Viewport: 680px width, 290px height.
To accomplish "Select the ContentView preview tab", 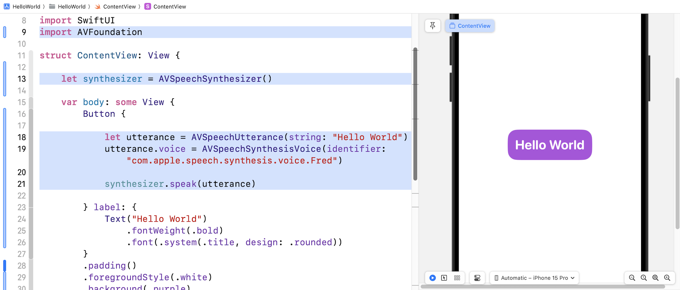I will tap(470, 26).
